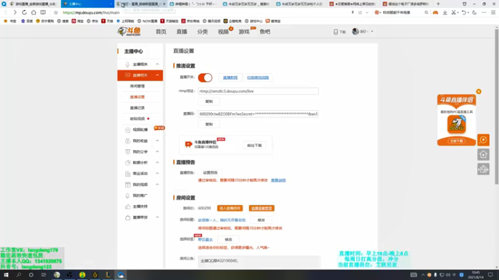This screenshot has height=280, width=499.
Task: Select 房间管理 in sidebar
Action: [x=137, y=86]
